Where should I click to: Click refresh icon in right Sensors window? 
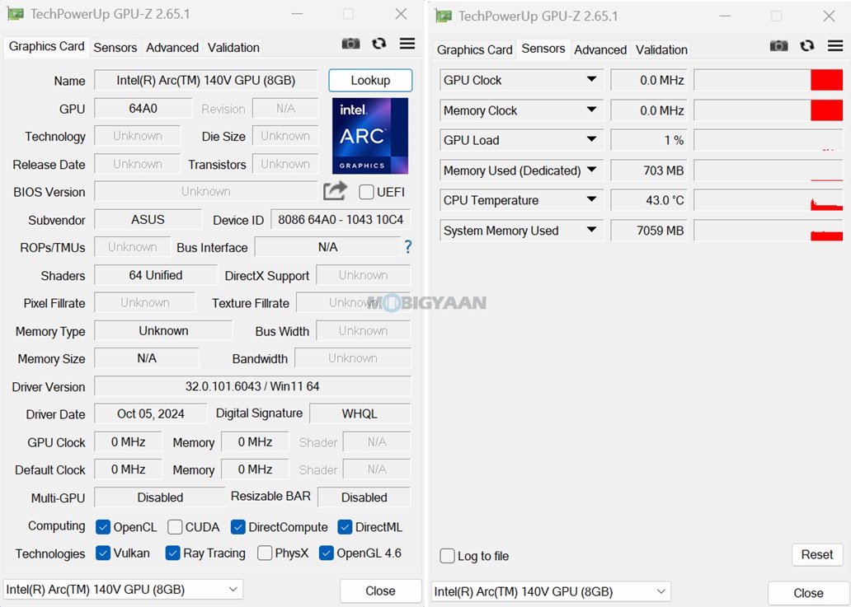coord(807,45)
